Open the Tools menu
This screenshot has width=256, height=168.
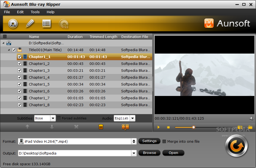35,12
